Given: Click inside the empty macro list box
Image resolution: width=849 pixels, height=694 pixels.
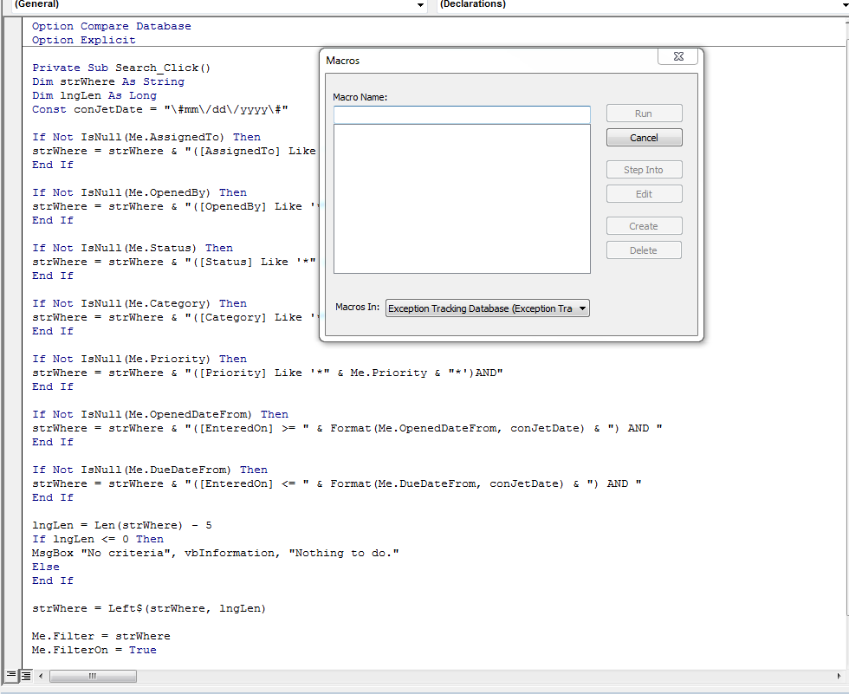Looking at the screenshot, I should [x=461, y=199].
